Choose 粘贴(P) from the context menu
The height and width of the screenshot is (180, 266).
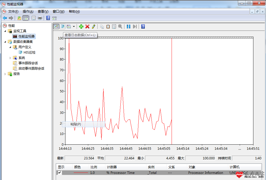(x=83, y=124)
